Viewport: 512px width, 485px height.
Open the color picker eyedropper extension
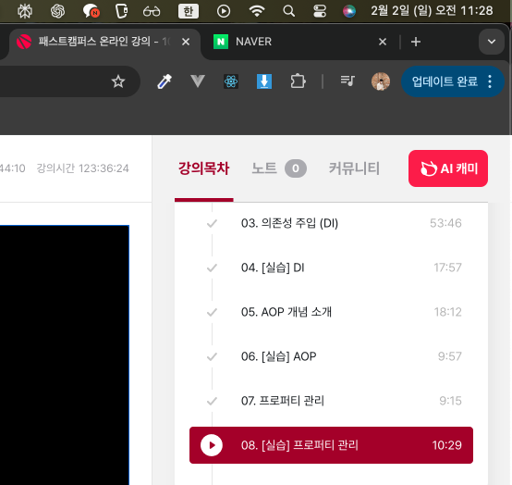coord(165,81)
